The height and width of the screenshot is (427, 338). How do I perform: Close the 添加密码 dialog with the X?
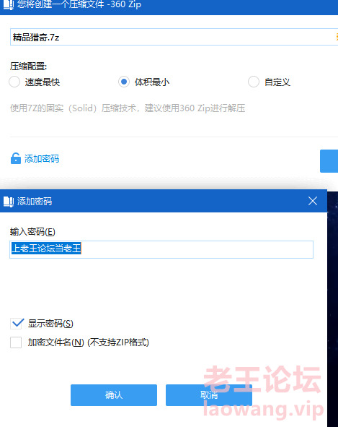pos(313,201)
